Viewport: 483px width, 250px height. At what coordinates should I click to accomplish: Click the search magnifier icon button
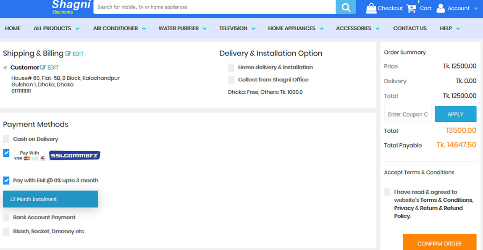point(346,7)
